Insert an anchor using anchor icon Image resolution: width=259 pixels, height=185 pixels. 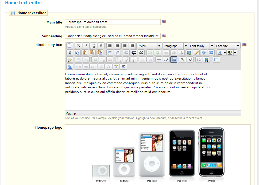(x=181, y=53)
